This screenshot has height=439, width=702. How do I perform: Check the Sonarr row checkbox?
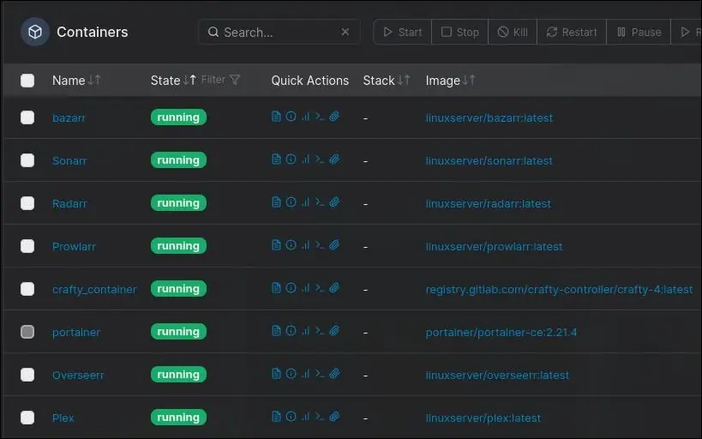pos(27,160)
